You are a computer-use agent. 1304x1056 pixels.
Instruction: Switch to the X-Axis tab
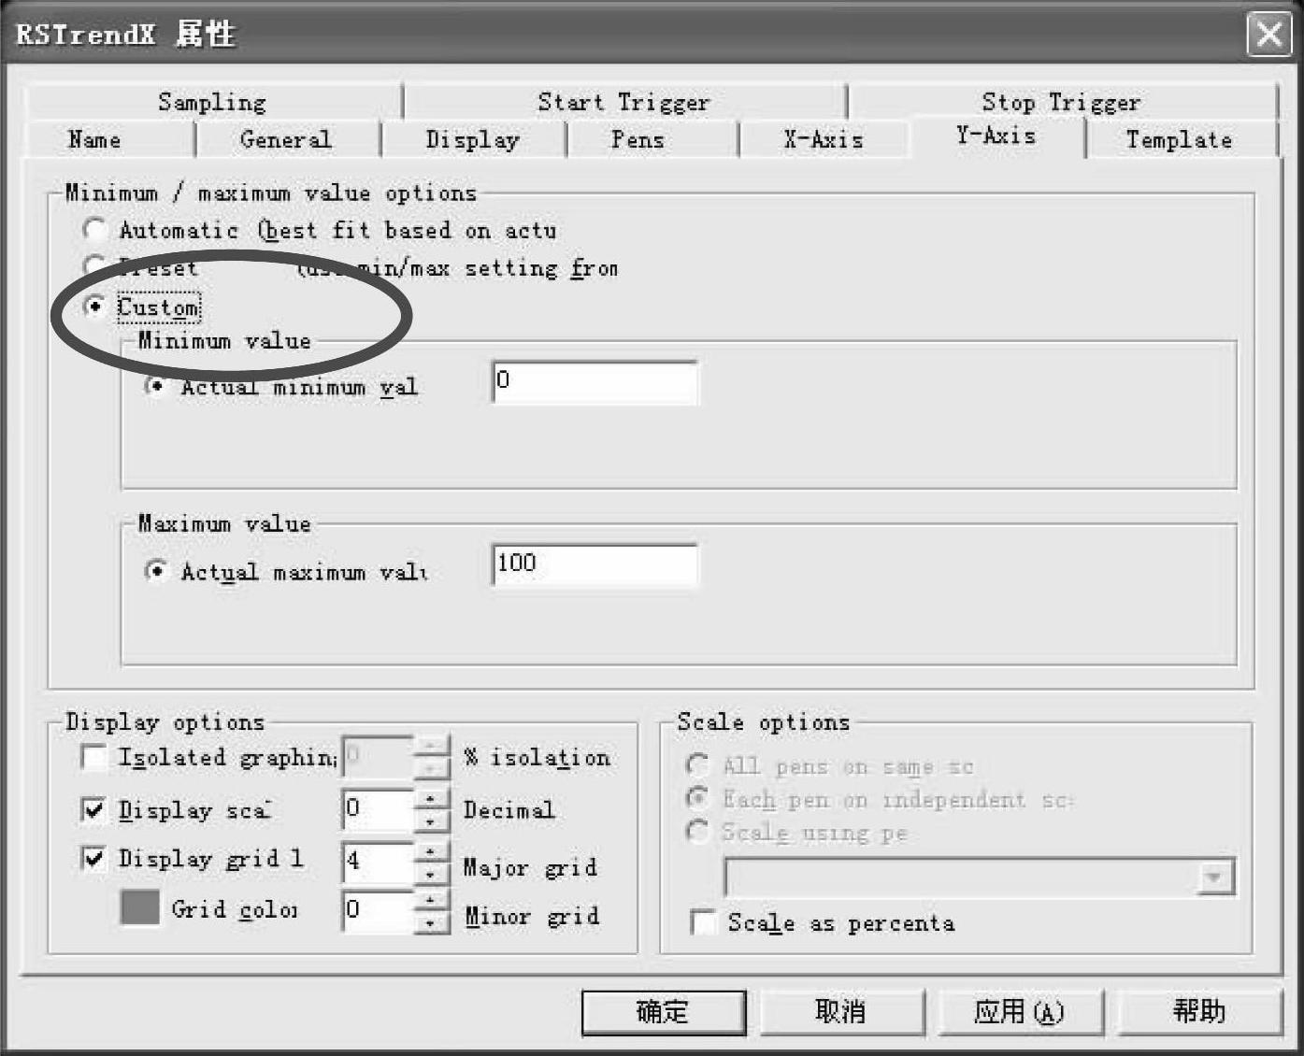click(824, 139)
